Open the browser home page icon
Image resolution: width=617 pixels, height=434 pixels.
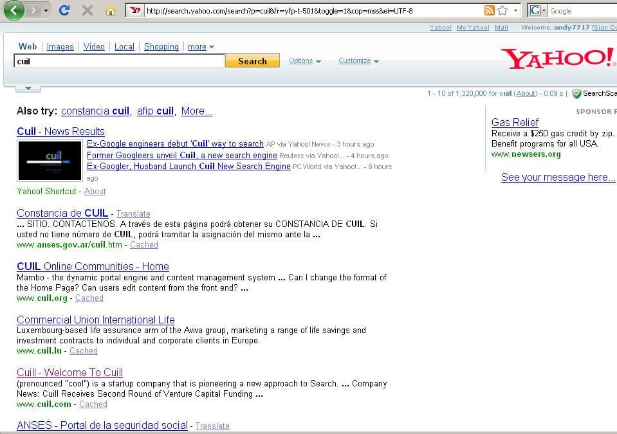pyautogui.click(x=111, y=11)
